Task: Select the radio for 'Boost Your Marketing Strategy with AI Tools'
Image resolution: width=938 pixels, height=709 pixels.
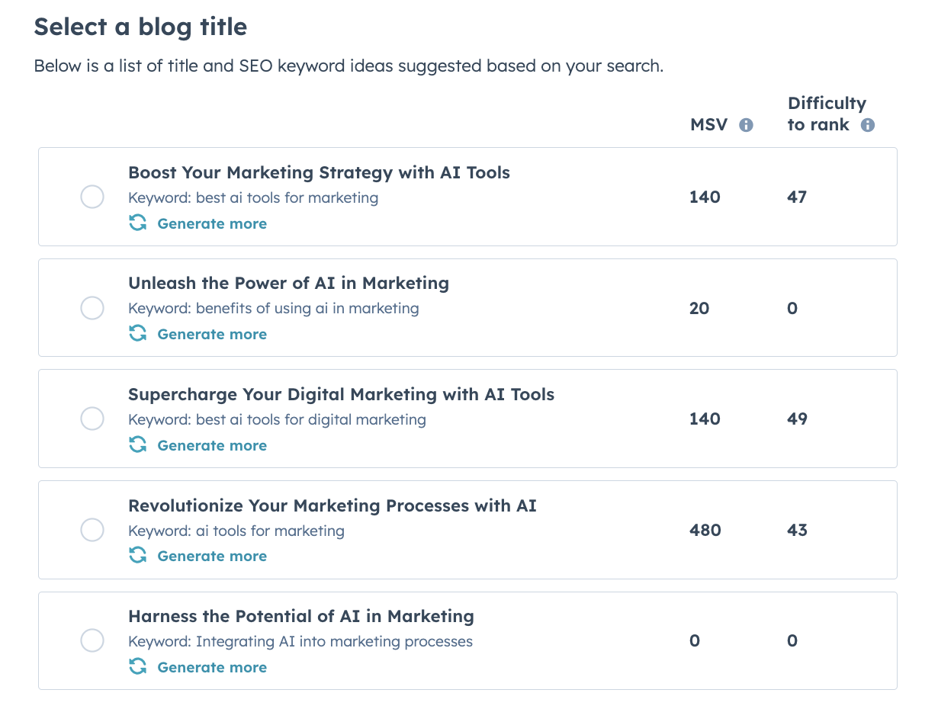Action: [92, 196]
